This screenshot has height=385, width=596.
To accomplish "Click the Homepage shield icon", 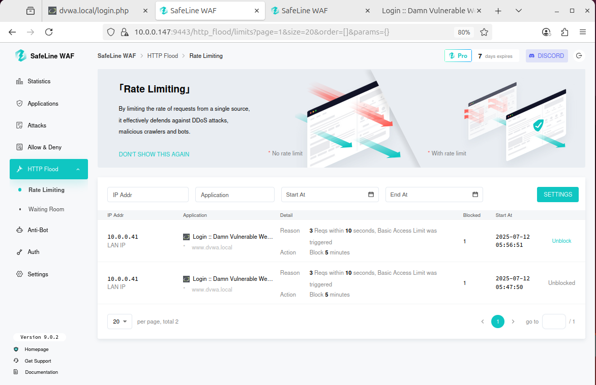I will (x=16, y=349).
